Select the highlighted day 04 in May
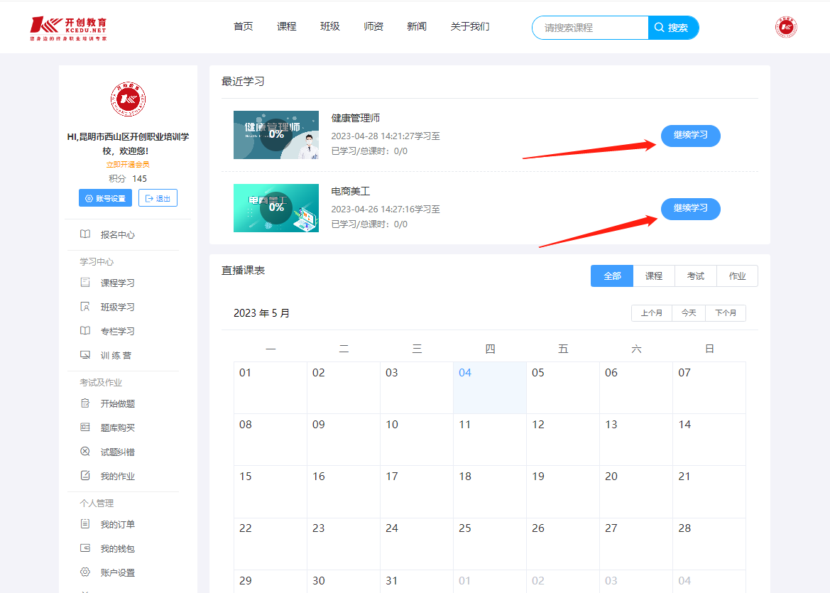 [x=490, y=388]
